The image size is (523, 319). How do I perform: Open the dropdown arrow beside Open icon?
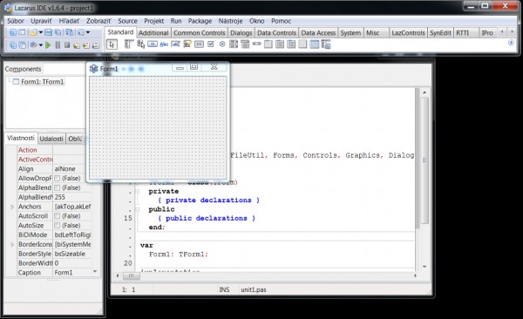(x=41, y=32)
